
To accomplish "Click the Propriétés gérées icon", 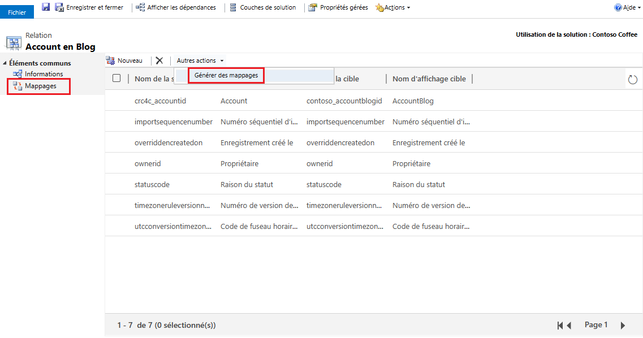I will [313, 7].
